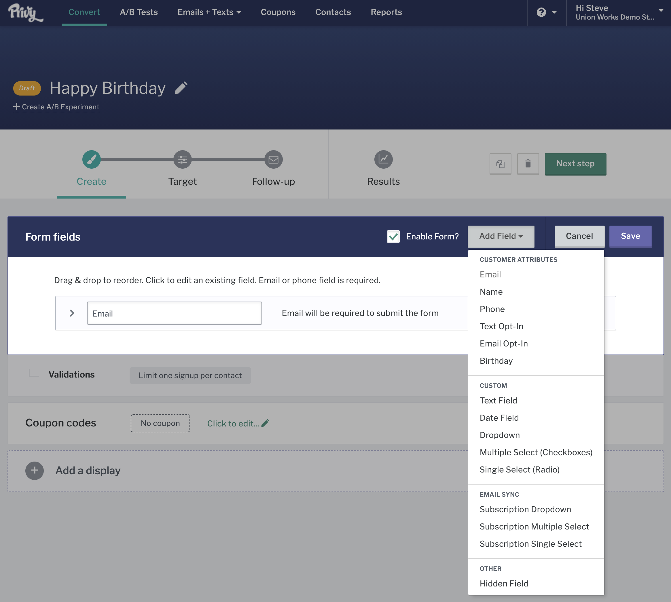This screenshot has height=602, width=671.
Task: Open the Results chart icon
Action: tap(383, 159)
